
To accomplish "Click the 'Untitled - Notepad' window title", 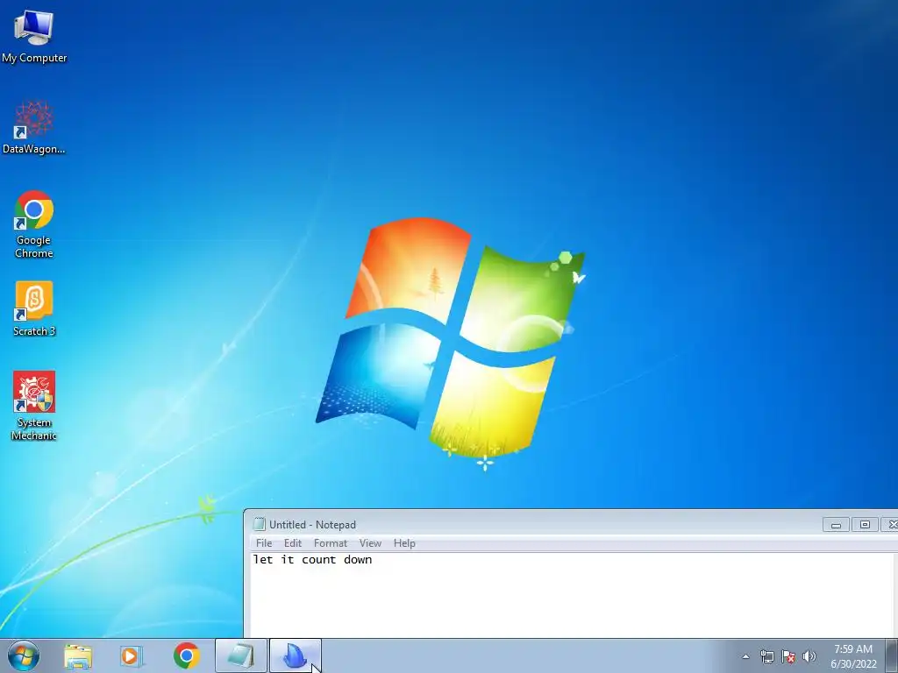I will click(313, 524).
